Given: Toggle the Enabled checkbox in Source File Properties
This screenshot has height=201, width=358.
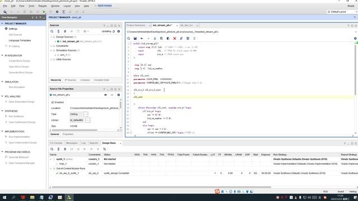Looking at the screenshot, I should (53, 102).
